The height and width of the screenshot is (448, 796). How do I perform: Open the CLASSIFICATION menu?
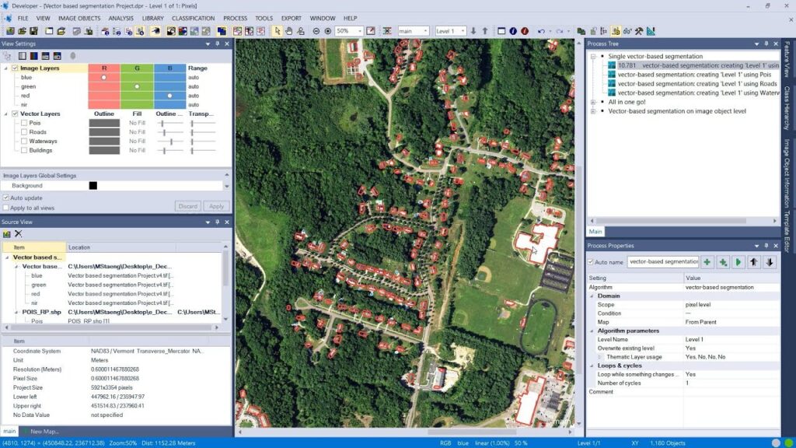(x=194, y=18)
